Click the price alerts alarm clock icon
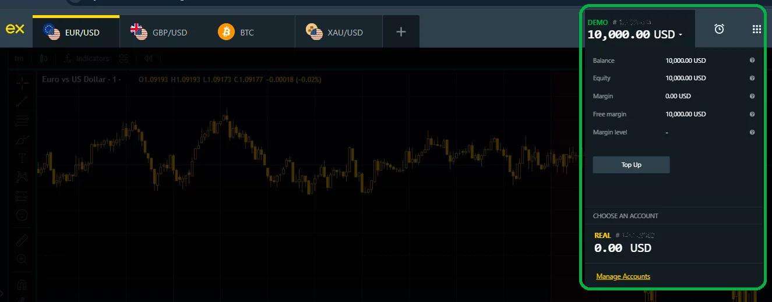The width and height of the screenshot is (772, 302). 719,29
